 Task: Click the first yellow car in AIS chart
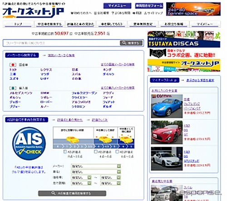[x=72, y=140]
